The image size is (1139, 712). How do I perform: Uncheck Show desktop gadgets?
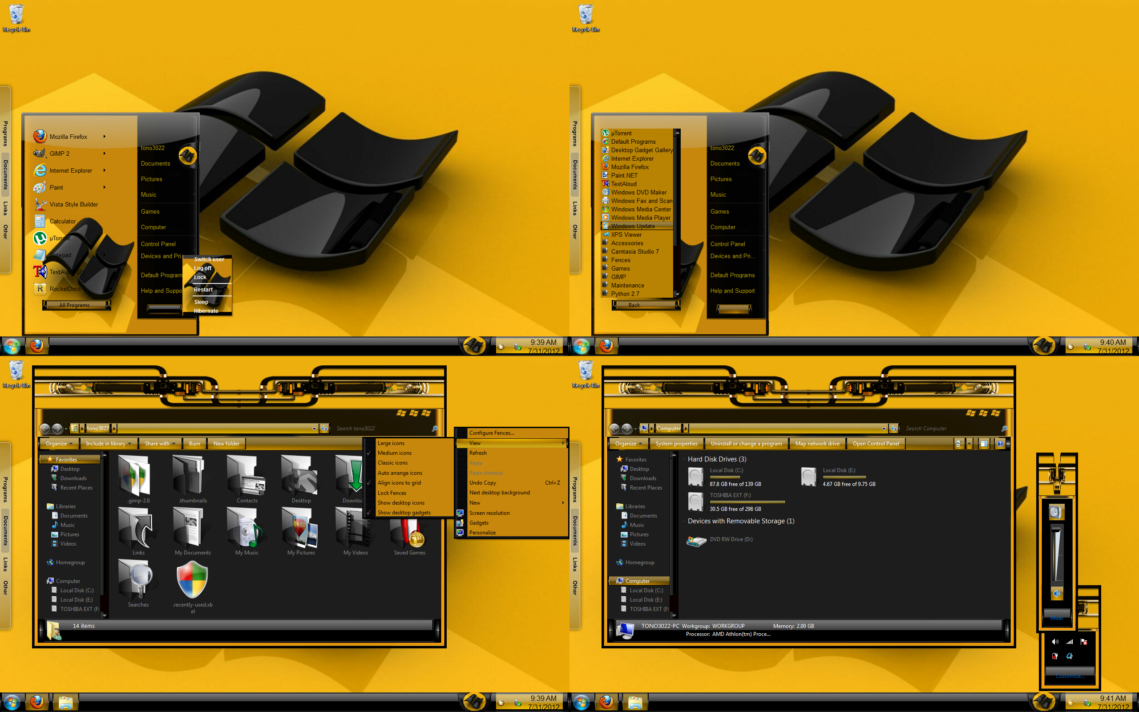click(404, 513)
